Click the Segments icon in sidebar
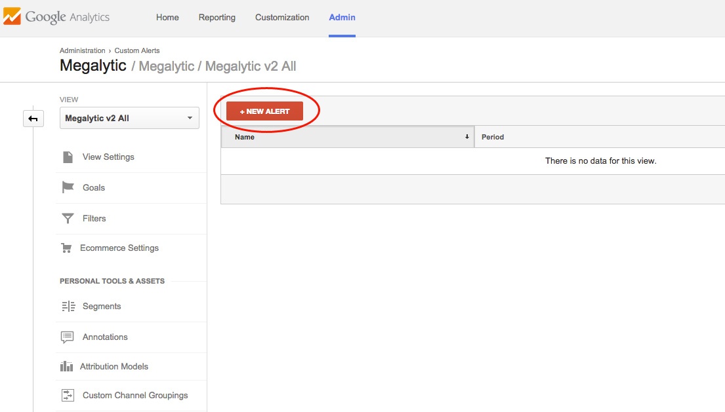This screenshot has height=412, width=725. pyautogui.click(x=68, y=307)
